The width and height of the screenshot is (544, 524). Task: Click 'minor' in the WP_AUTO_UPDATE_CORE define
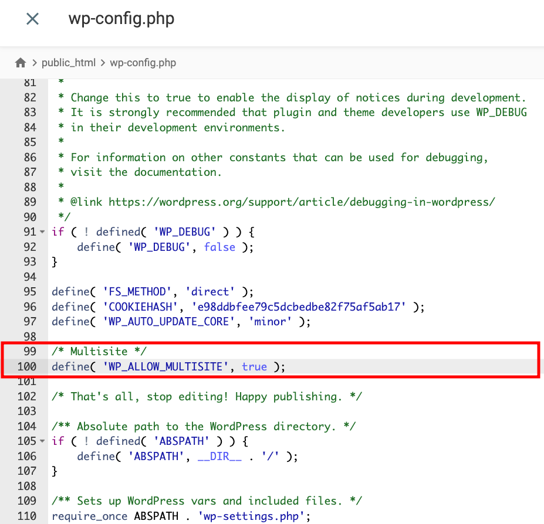pyautogui.click(x=269, y=321)
